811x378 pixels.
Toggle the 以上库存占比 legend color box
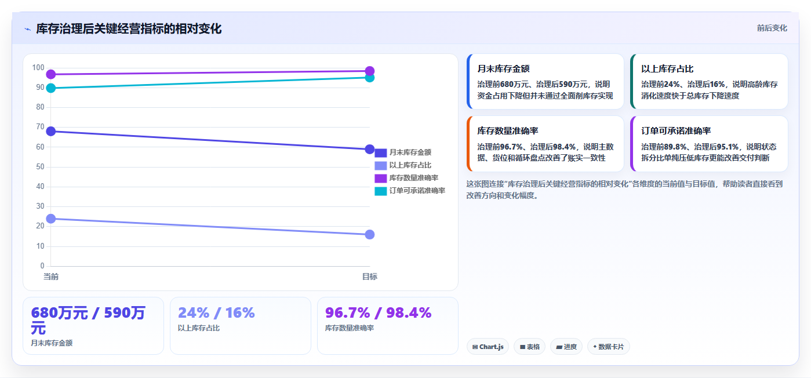(x=381, y=166)
